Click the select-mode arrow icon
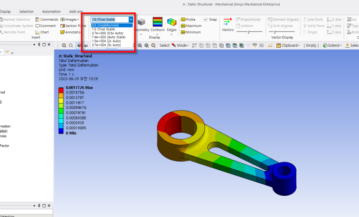359x217 pixels. tap(174, 45)
